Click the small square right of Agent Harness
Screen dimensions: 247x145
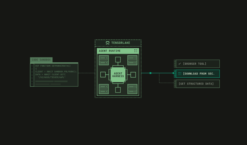pyautogui.click(x=133, y=75)
